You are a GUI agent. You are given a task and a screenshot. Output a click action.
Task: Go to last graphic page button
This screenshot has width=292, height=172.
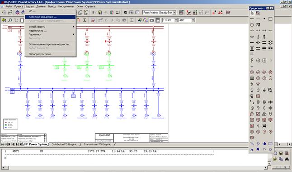[x=21, y=144]
